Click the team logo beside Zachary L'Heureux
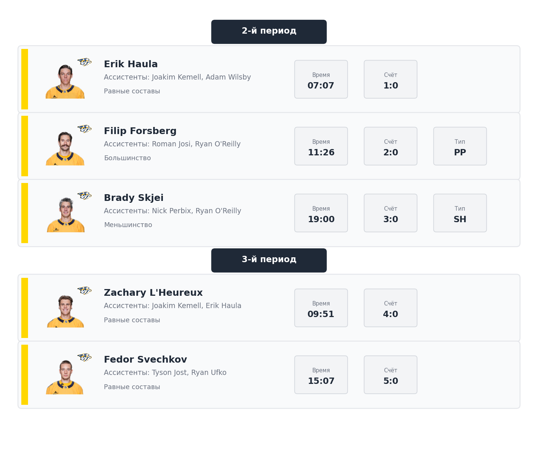This screenshot has height=450, width=538. point(84,291)
